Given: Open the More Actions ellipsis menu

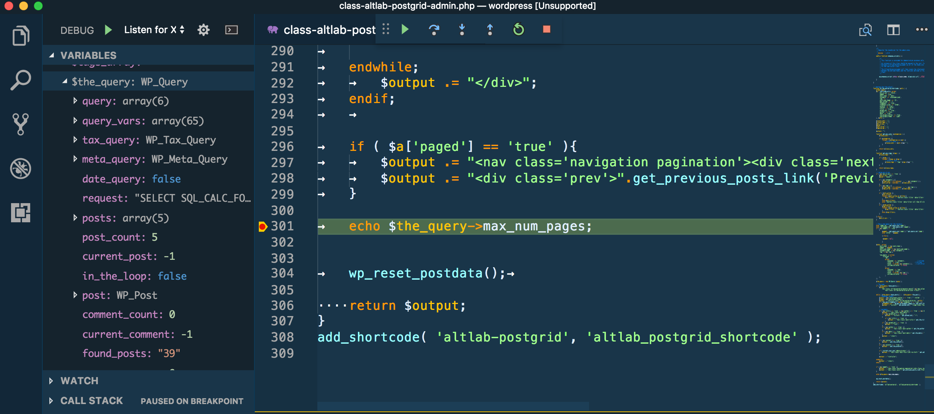Looking at the screenshot, I should point(921,30).
